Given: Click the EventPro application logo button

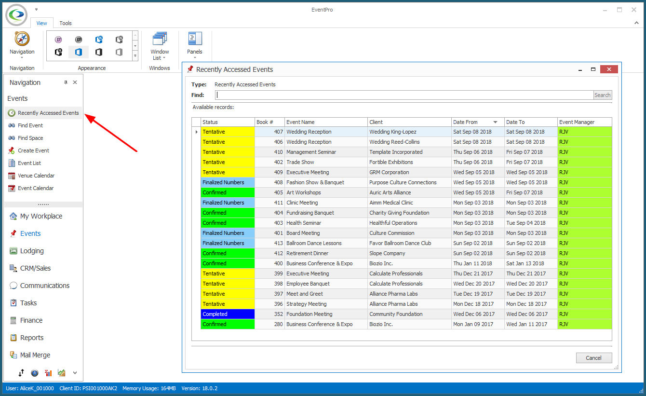Looking at the screenshot, I should (x=16, y=15).
